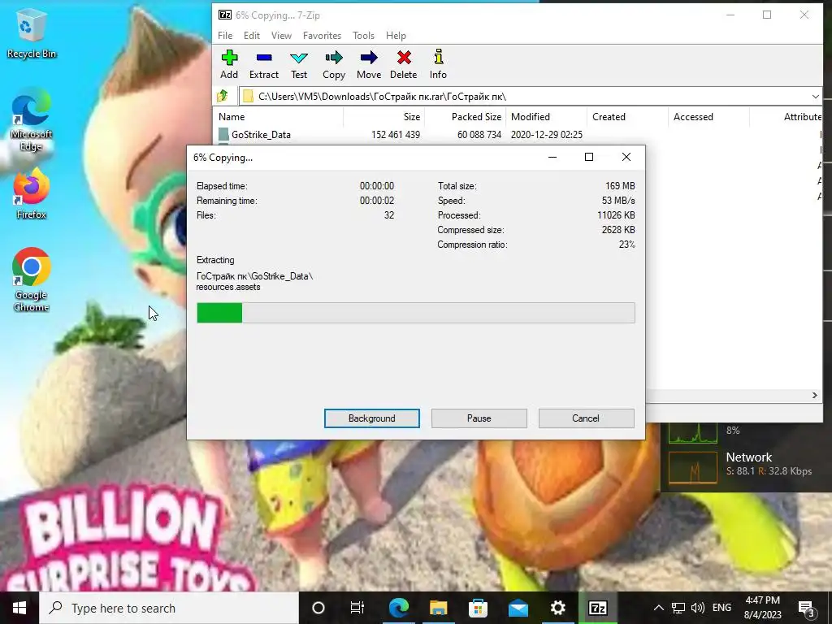Click the Delete toolbar icon

pyautogui.click(x=403, y=65)
